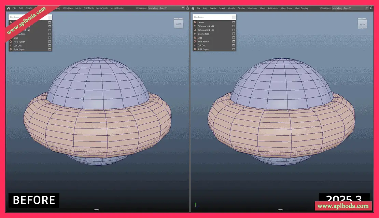Image resolution: width=379 pixels, height=218 pixels.
Task: Toggle the workspace lock in the left panel
Action: [187, 8]
